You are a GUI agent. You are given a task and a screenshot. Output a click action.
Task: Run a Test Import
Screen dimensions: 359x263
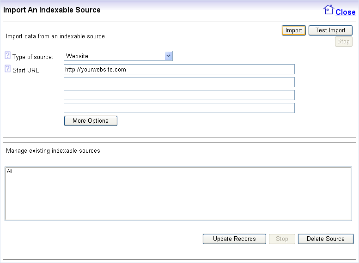pyautogui.click(x=330, y=30)
